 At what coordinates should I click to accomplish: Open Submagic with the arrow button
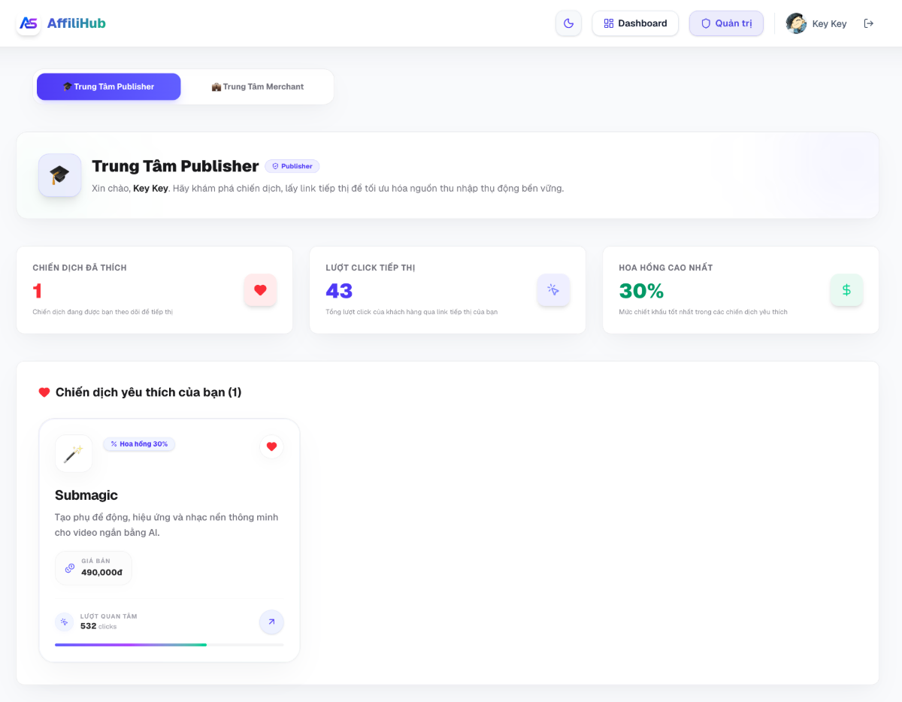271,622
